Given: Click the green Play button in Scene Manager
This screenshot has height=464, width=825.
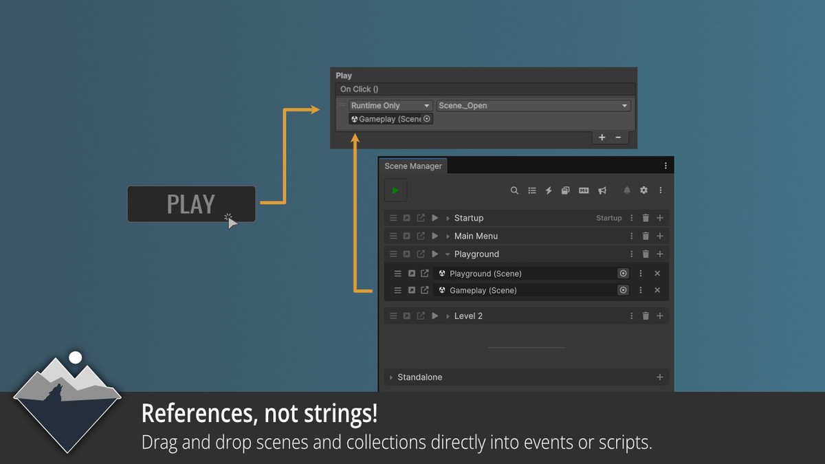Looking at the screenshot, I should [395, 190].
